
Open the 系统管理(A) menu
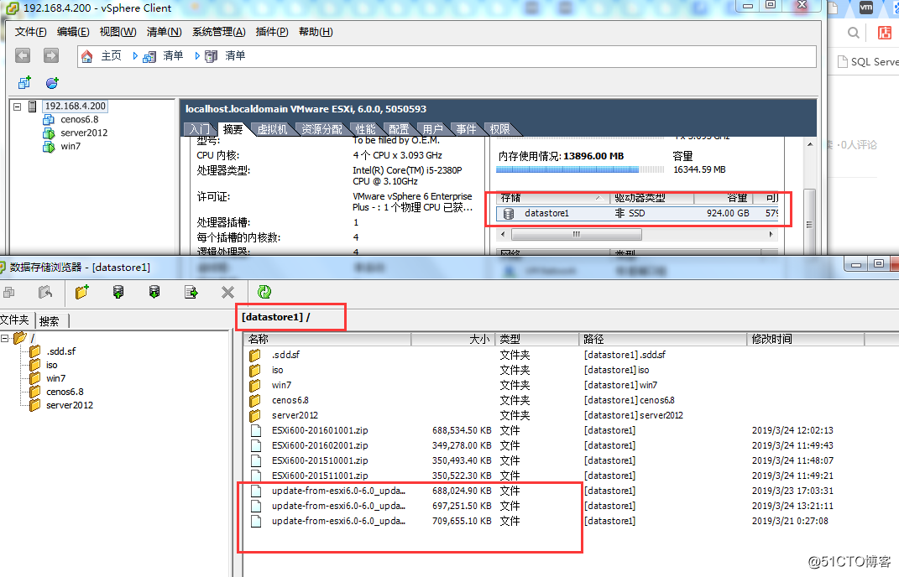(x=218, y=32)
